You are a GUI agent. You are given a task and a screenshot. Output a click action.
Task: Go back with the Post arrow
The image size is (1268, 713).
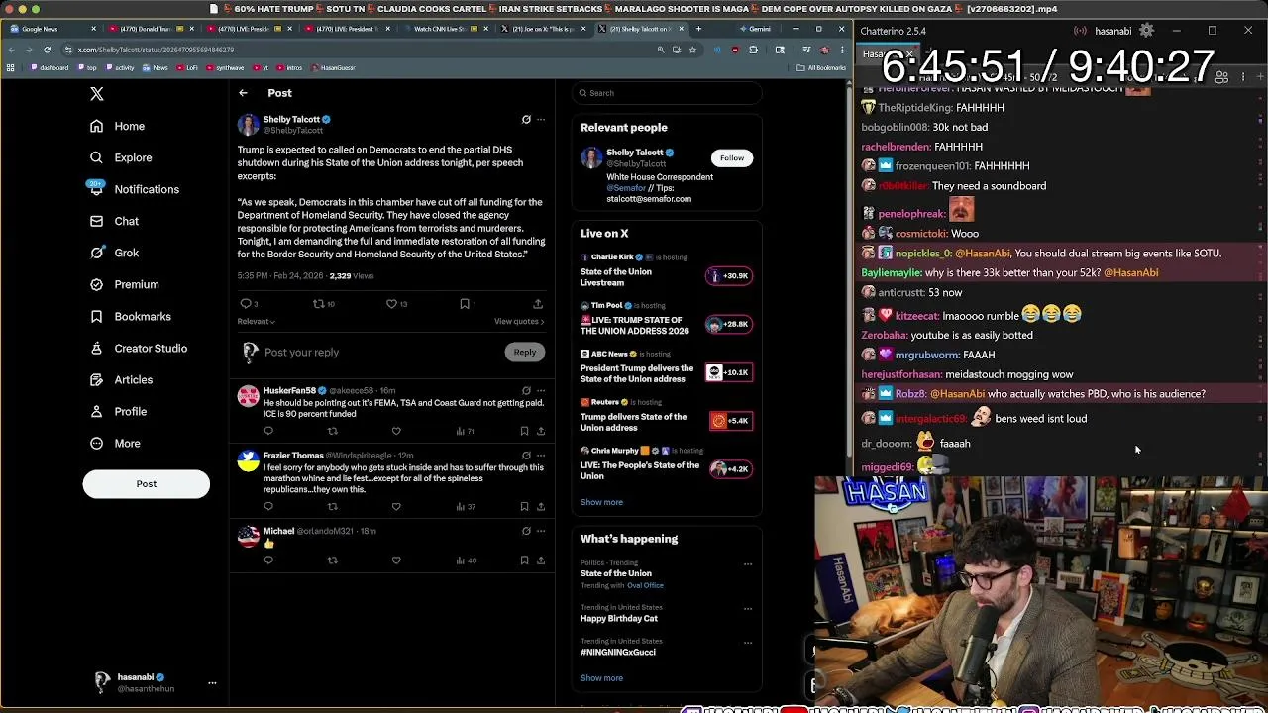pos(243,93)
